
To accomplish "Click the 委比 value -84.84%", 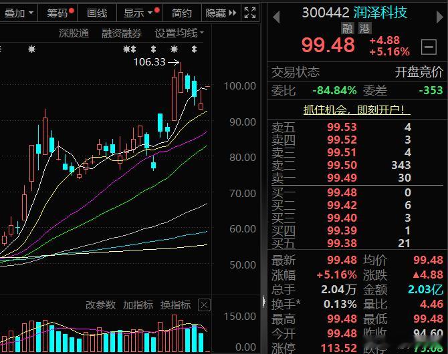I will (334, 90).
